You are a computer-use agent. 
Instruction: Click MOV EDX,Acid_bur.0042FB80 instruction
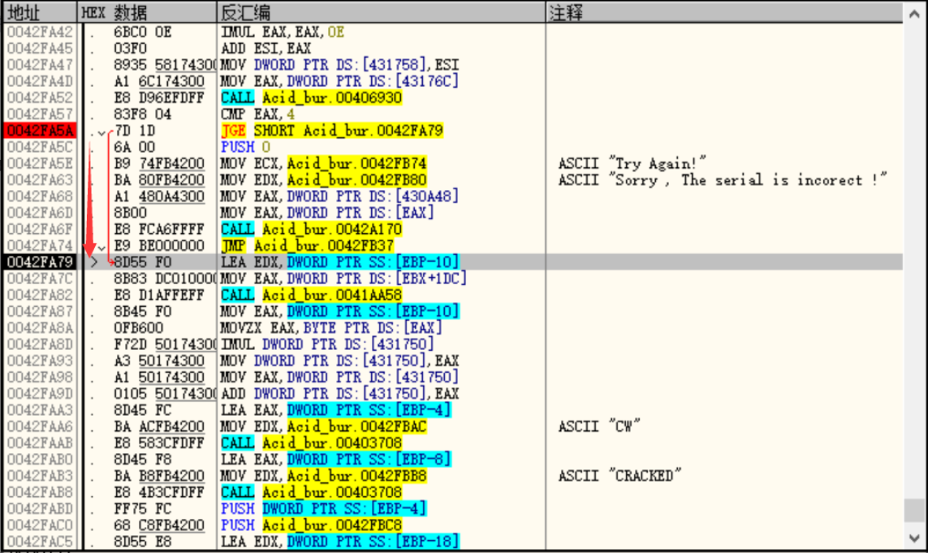click(324, 180)
